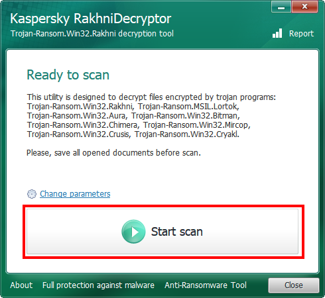Minimize the RakhniDecryptor window
The width and height of the screenshot is (325, 298).
coord(281,7)
